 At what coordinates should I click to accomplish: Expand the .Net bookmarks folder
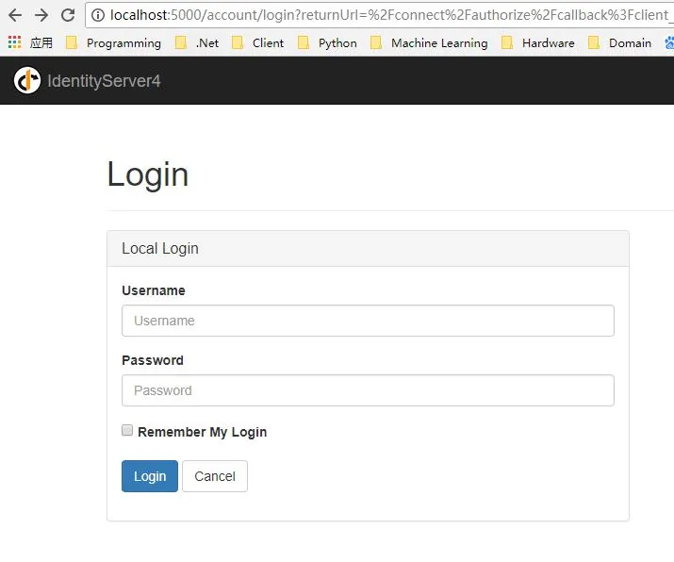tap(197, 42)
